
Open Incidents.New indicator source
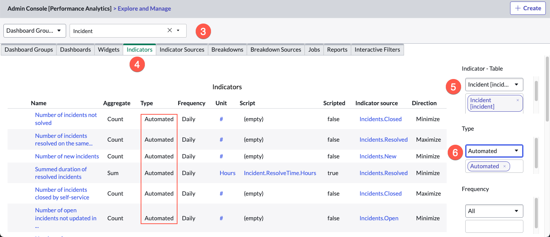tap(378, 156)
